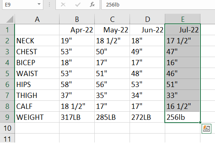Select row 2 header
215x153 pixels.
pos(7,40)
